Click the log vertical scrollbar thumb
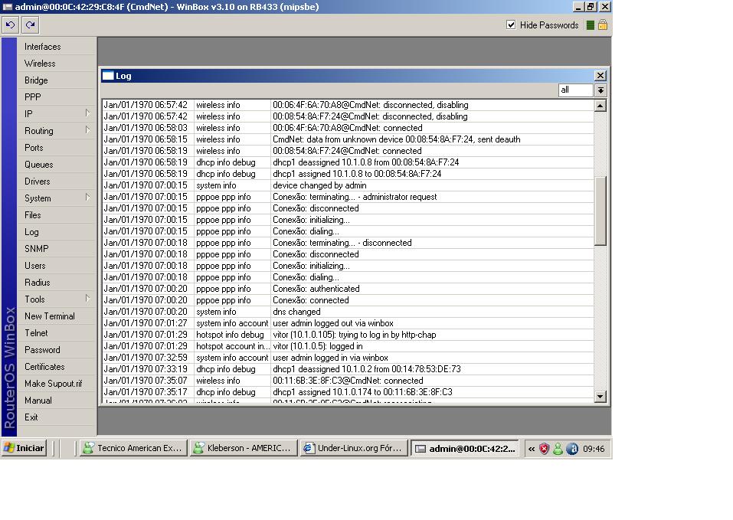 point(600,211)
